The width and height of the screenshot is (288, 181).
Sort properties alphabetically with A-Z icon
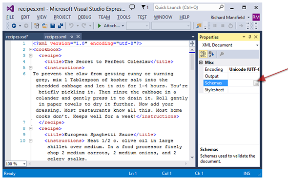click(x=211, y=54)
